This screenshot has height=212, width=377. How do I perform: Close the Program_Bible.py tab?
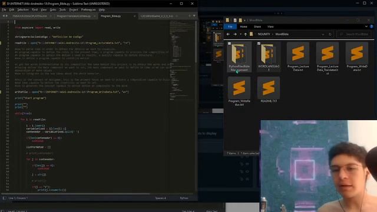click(134, 16)
